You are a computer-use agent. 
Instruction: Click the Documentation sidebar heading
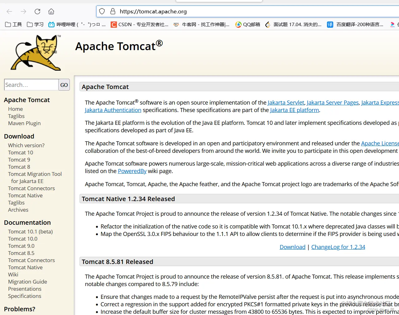27,223
